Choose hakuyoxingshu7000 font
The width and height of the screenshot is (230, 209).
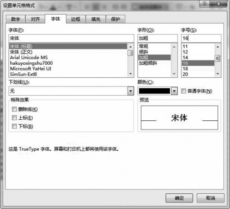[x=68, y=63]
